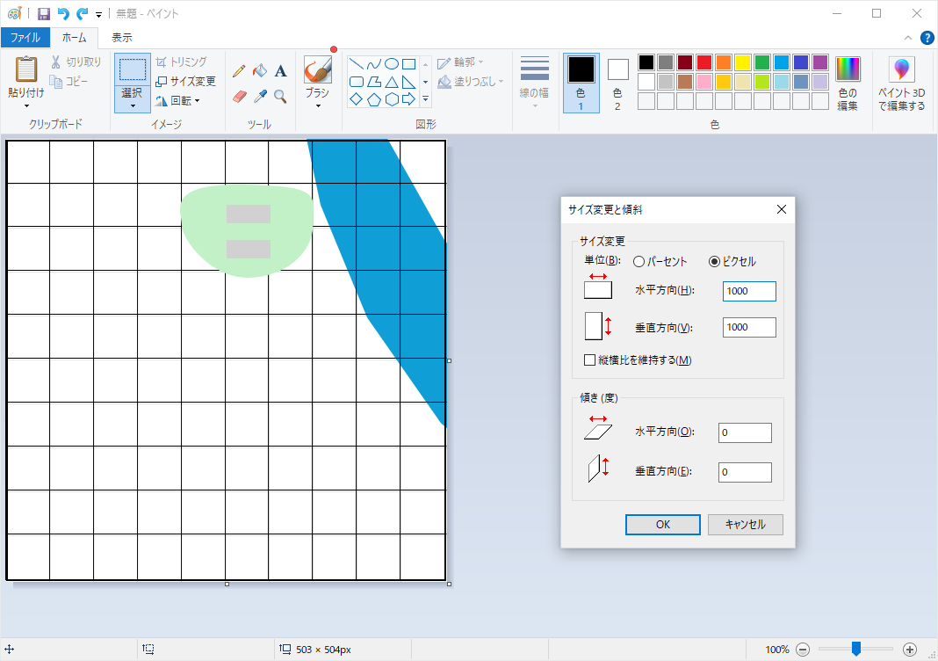
Task: Pick the green color swatch
Action: 762,62
